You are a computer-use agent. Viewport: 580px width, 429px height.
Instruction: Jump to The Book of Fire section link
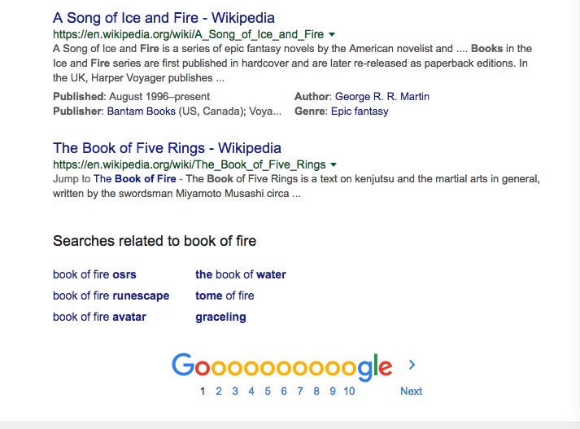(x=135, y=179)
